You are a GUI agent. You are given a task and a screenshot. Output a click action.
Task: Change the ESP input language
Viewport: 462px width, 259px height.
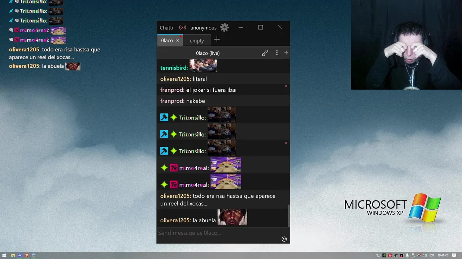[x=432, y=255]
